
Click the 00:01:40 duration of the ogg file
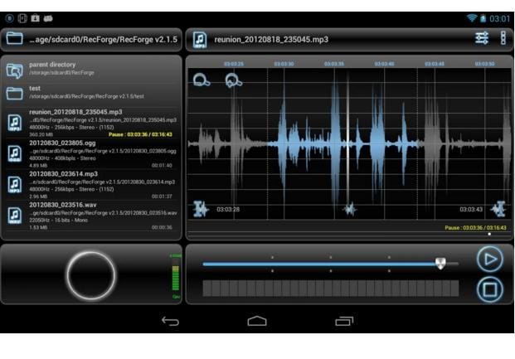(162, 165)
